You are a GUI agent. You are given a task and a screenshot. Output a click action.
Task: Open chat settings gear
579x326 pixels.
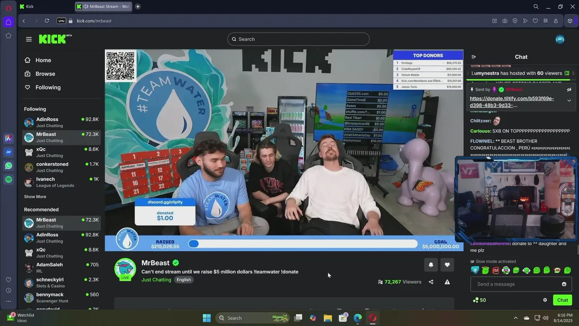[x=545, y=300]
